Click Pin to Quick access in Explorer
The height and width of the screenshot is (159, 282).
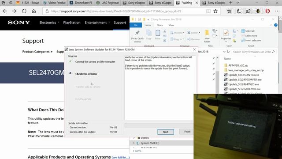(x=137, y=37)
